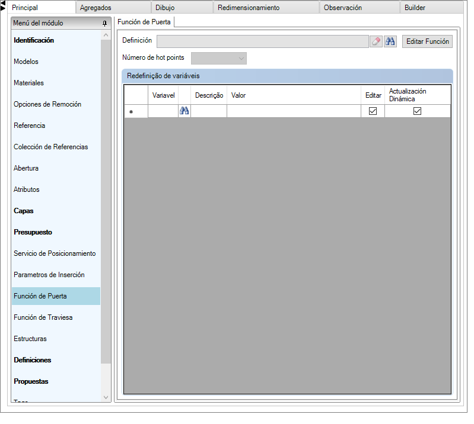Click the Descrição cell in the new row
Image resolution: width=474 pixels, height=424 pixels.
[209, 111]
